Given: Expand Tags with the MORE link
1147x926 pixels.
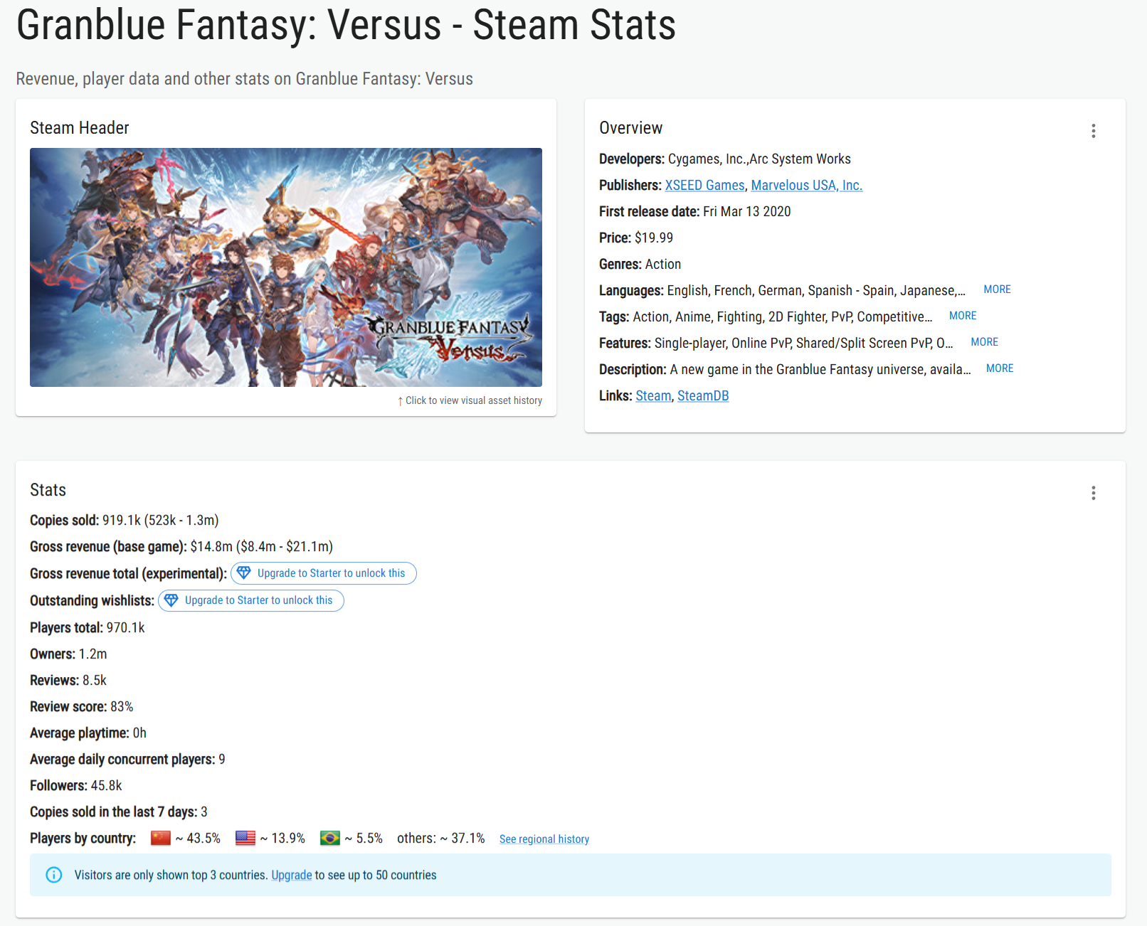Looking at the screenshot, I should [x=963, y=316].
